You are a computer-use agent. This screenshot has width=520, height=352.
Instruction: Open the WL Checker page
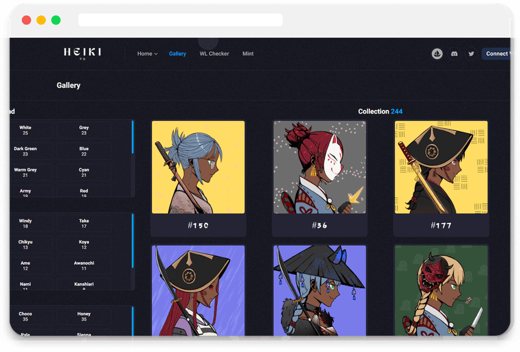214,54
